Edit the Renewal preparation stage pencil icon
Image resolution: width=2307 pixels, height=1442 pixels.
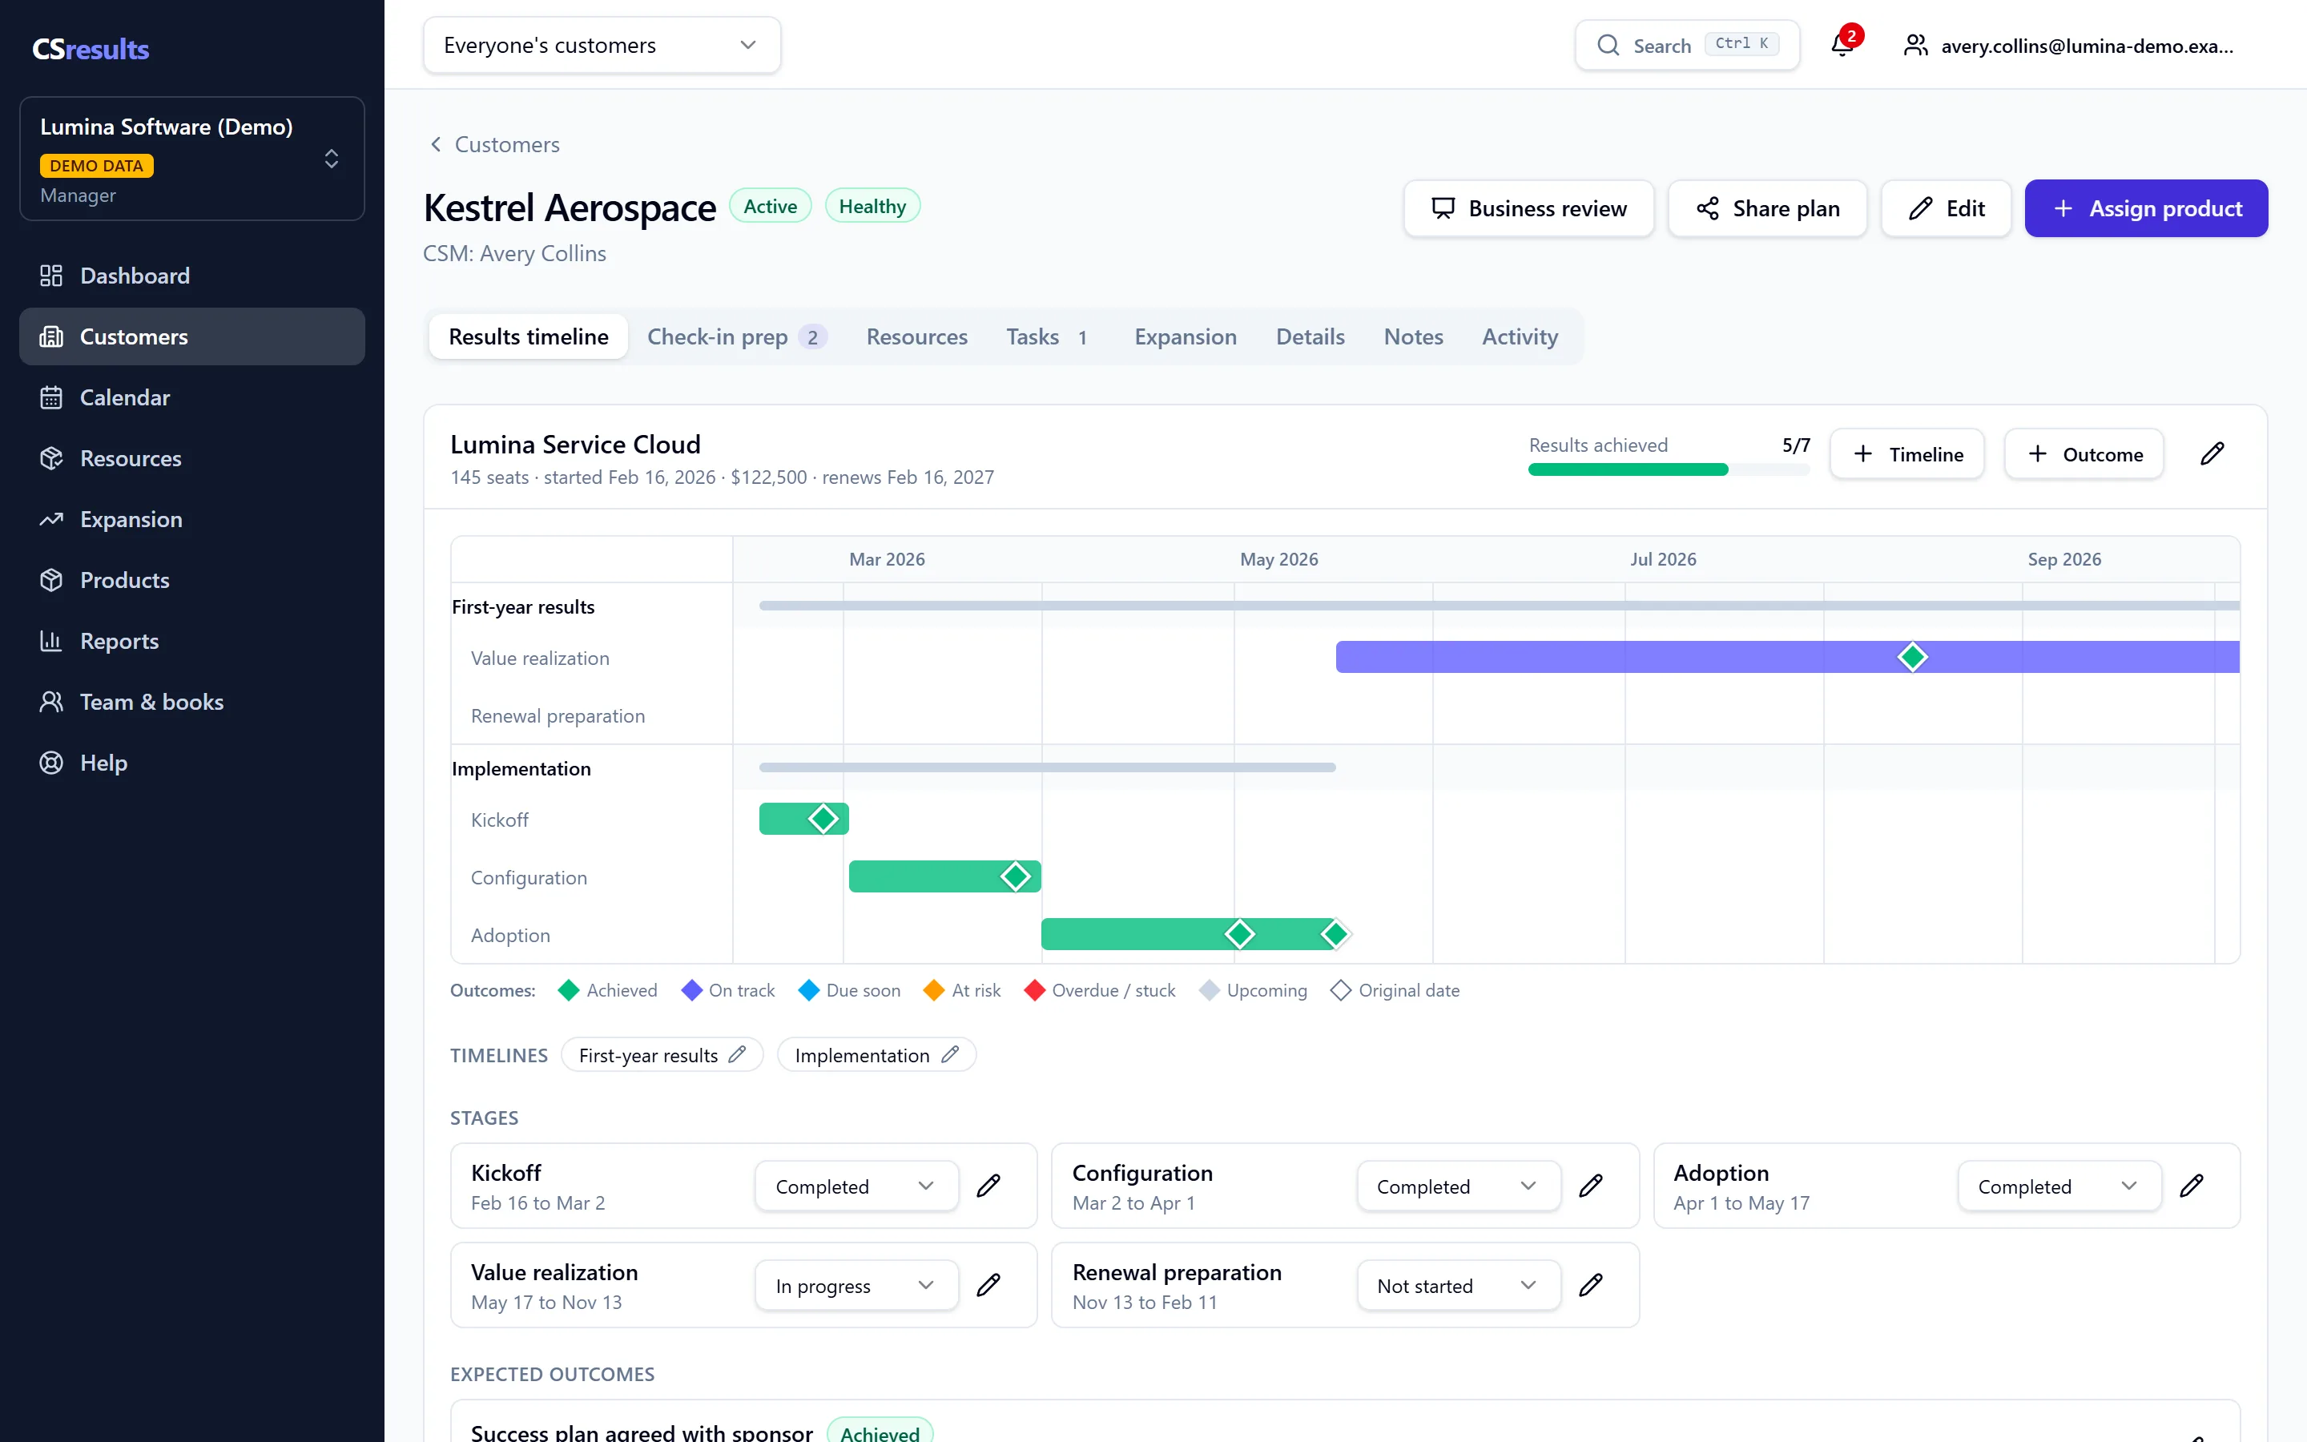1590,1285
